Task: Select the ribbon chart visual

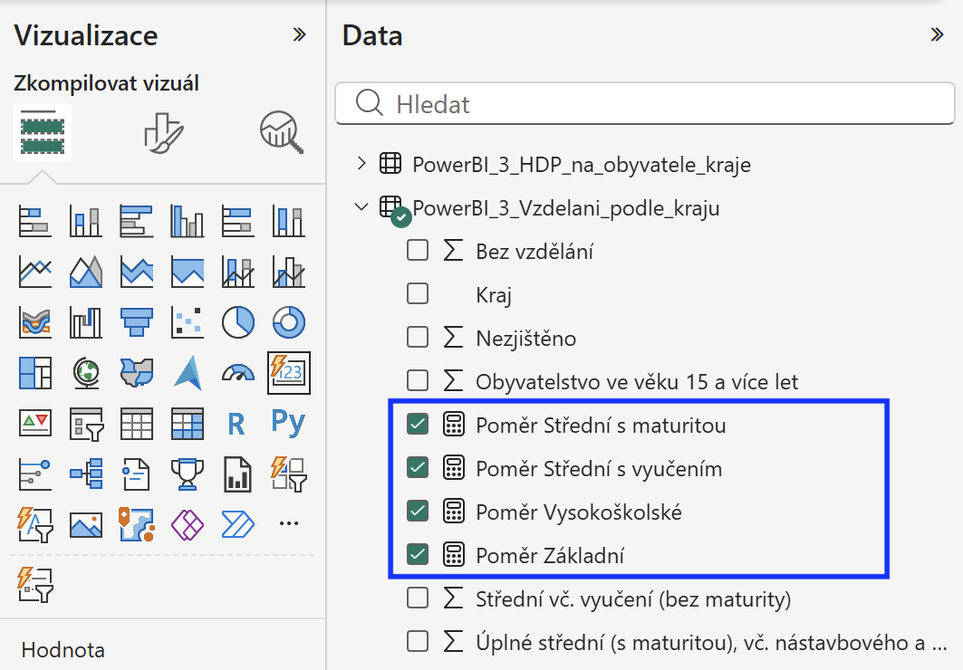Action: pos(35,322)
